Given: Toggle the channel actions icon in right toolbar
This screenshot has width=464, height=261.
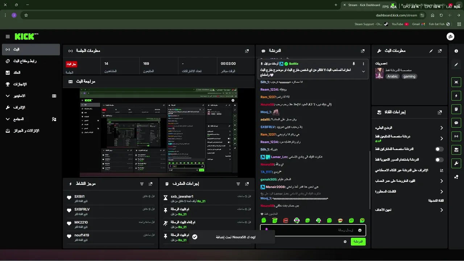Looking at the screenshot, I should (x=456, y=150).
